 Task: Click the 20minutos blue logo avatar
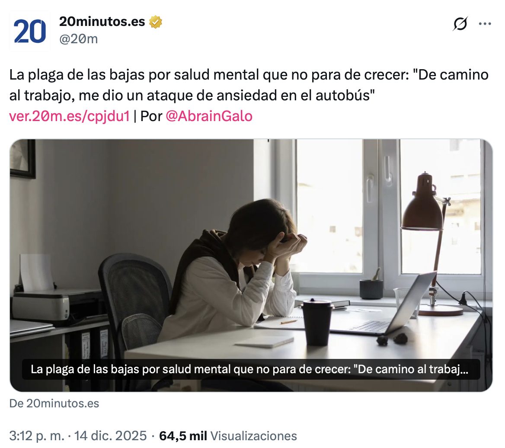coord(29,31)
